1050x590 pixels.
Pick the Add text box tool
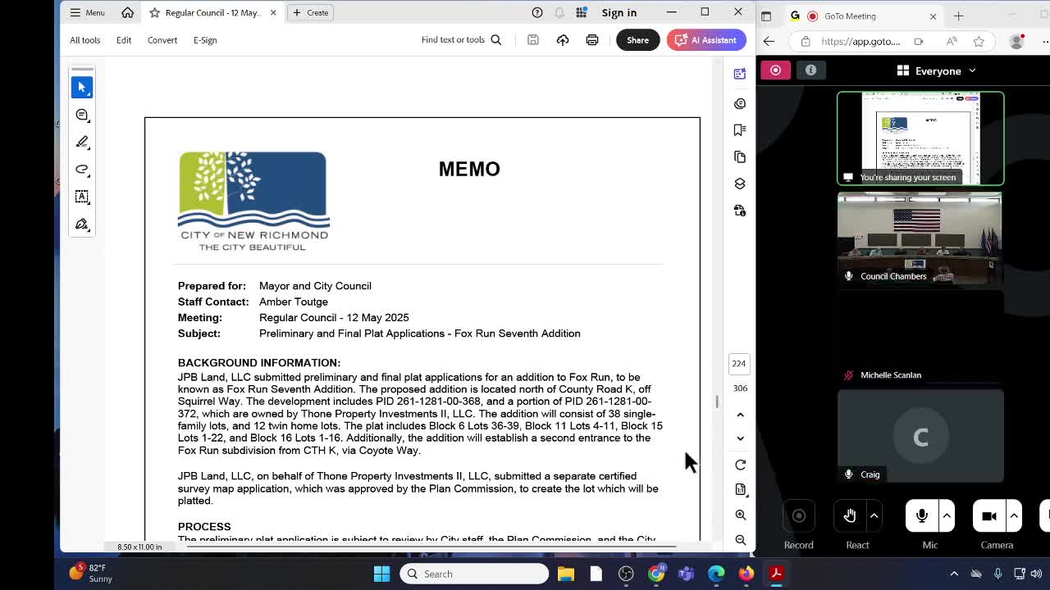82,197
